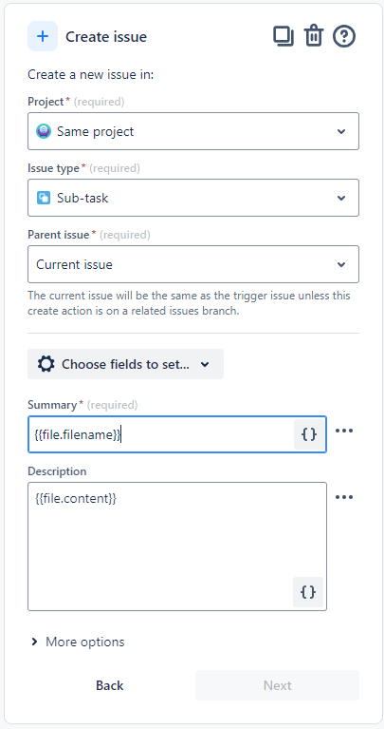
Task: Click the Sub-task issue type icon
Action: pos(44,198)
